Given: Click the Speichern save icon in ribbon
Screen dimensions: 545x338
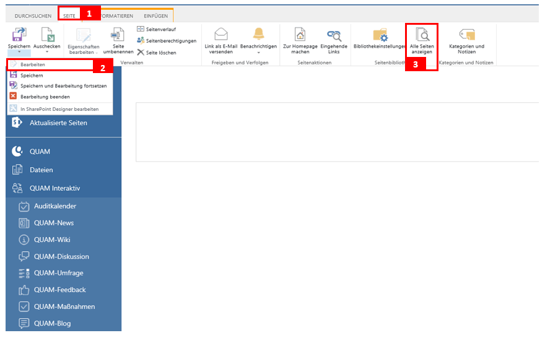Looking at the screenshot, I should coord(19,35).
